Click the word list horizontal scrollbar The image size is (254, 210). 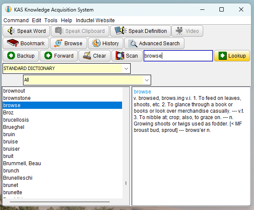coord(60,202)
